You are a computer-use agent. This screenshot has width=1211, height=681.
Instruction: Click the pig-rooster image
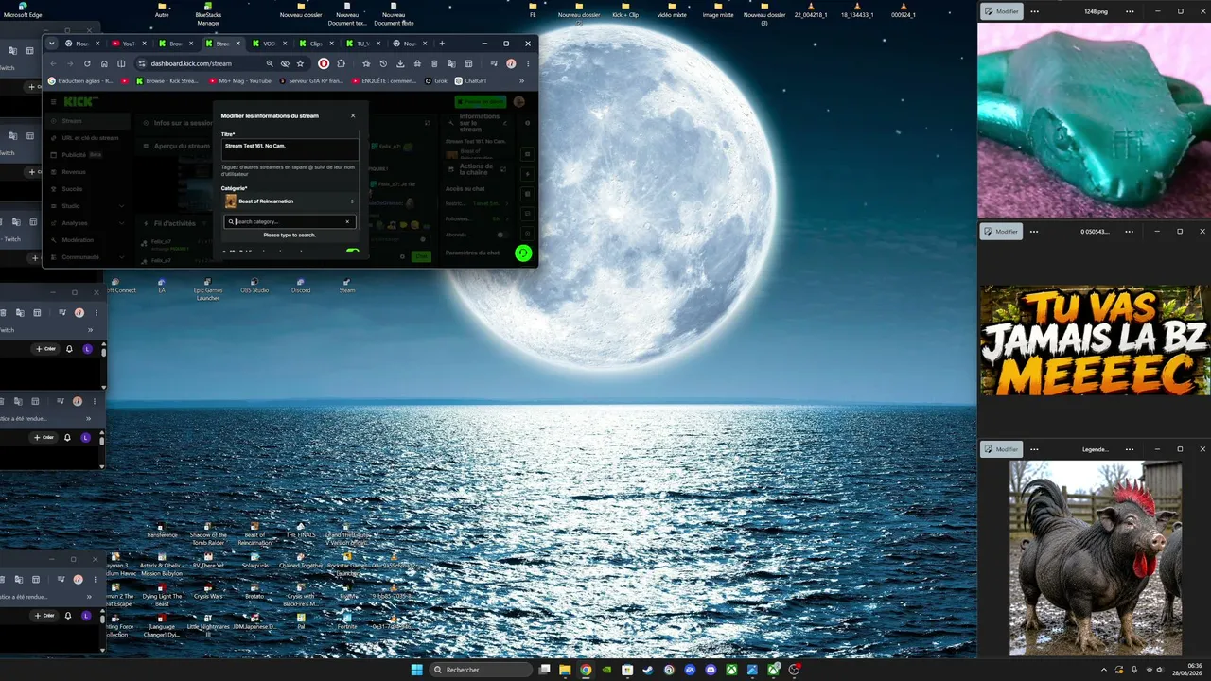(x=1095, y=558)
